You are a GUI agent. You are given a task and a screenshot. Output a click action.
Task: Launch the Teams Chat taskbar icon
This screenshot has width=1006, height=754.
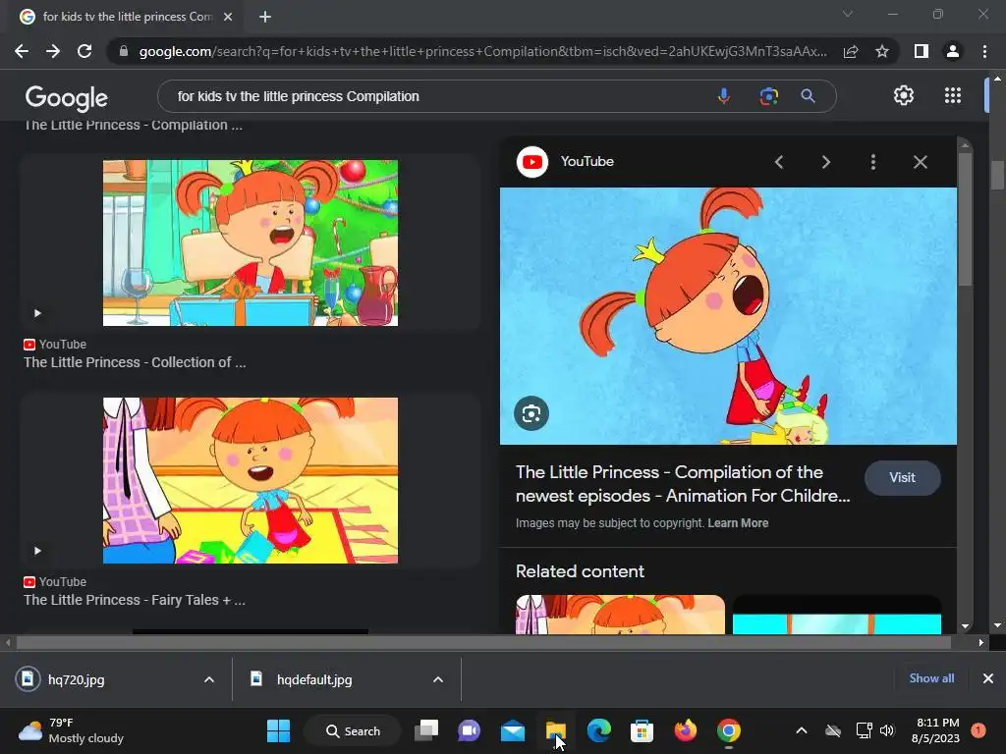pyautogui.click(x=469, y=730)
